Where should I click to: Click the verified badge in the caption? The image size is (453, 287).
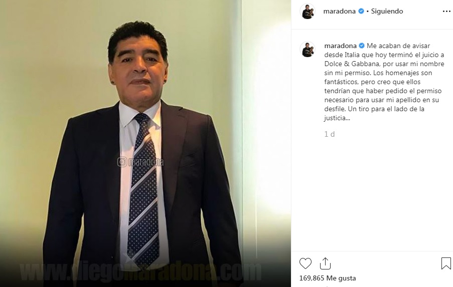click(x=362, y=46)
